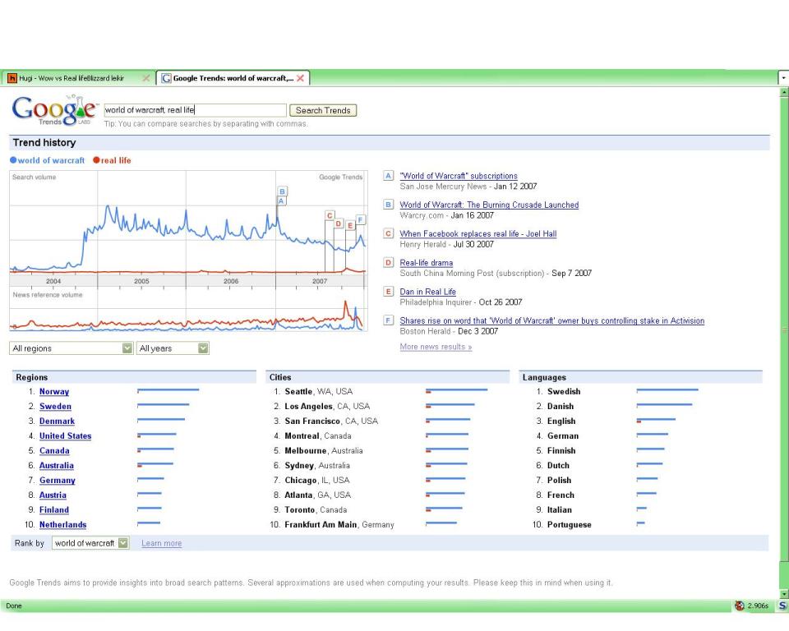Select flag B on the trend chart
The image size is (789, 631).
tap(282, 191)
